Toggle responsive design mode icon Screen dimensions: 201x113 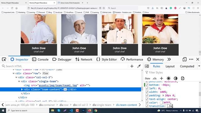pyautogui.click(x=184, y=59)
